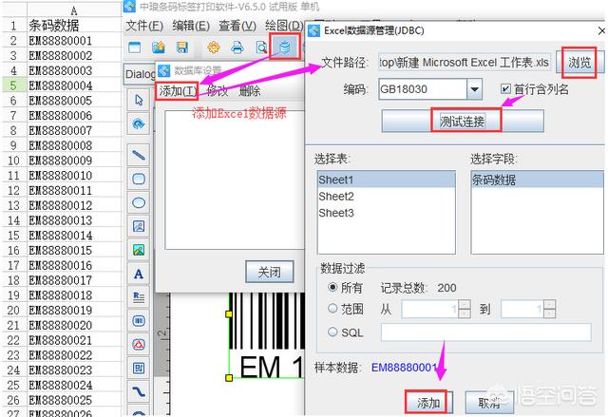The image size is (608, 417).
Task: Click the 添加 button at dialog bottom
Action: [x=428, y=403]
